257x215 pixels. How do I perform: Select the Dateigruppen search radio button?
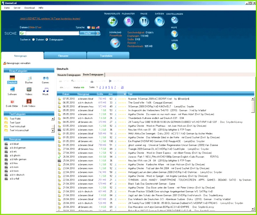[x=47, y=40]
